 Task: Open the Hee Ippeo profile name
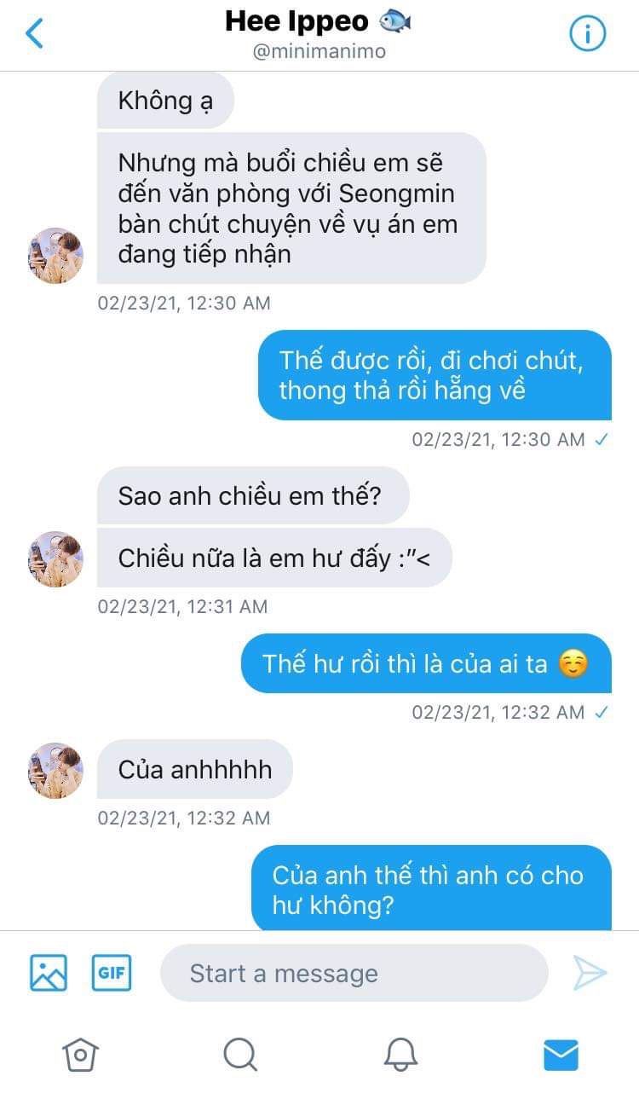(296, 21)
